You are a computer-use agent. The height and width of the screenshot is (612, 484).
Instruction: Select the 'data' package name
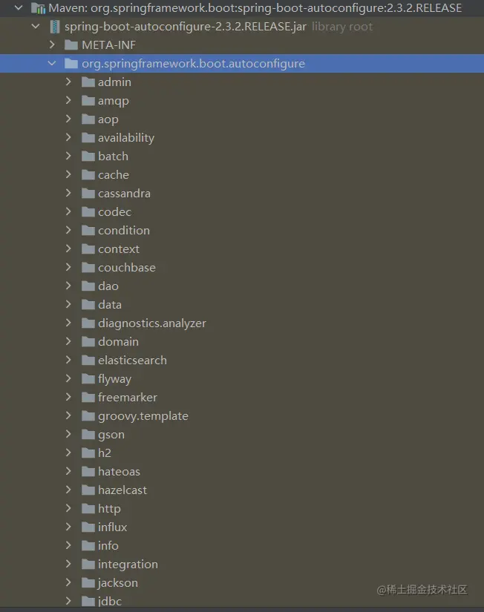pos(110,304)
